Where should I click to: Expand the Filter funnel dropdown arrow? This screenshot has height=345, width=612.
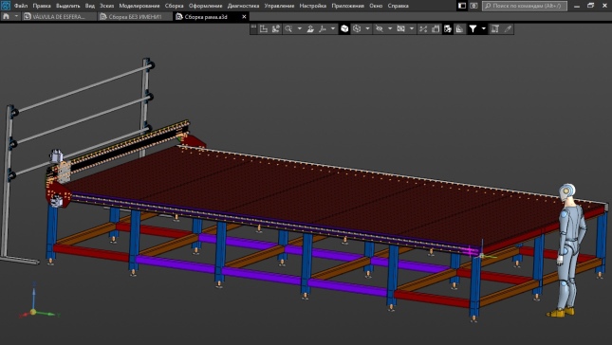coord(484,28)
